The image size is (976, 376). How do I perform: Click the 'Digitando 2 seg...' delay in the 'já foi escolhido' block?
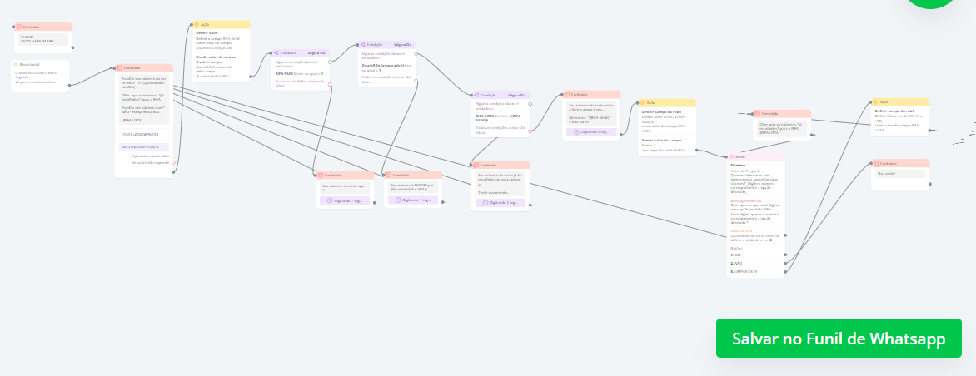(500, 202)
